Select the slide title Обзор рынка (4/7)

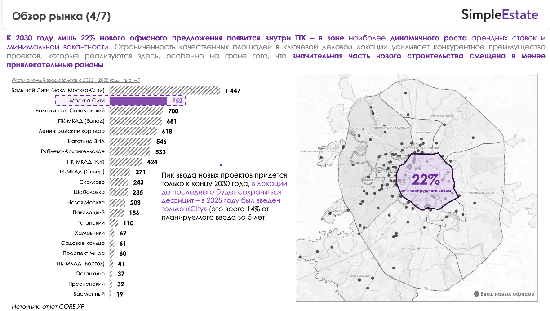[62, 17]
